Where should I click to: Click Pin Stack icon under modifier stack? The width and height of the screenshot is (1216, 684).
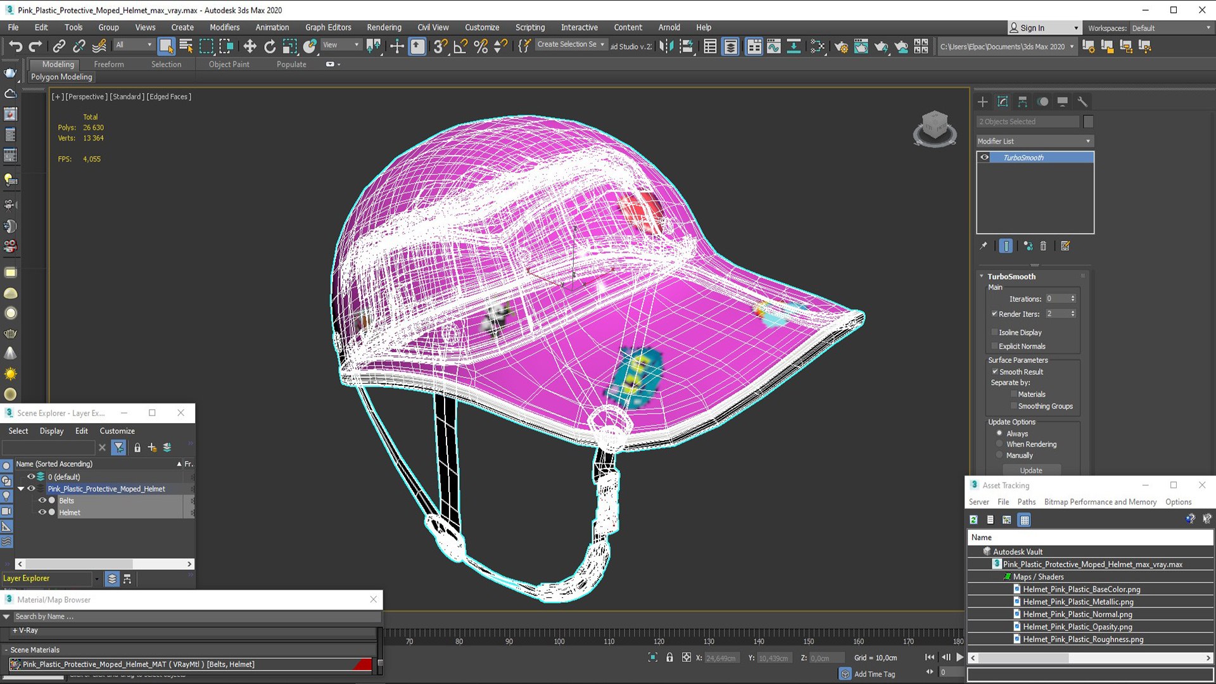pyautogui.click(x=984, y=246)
